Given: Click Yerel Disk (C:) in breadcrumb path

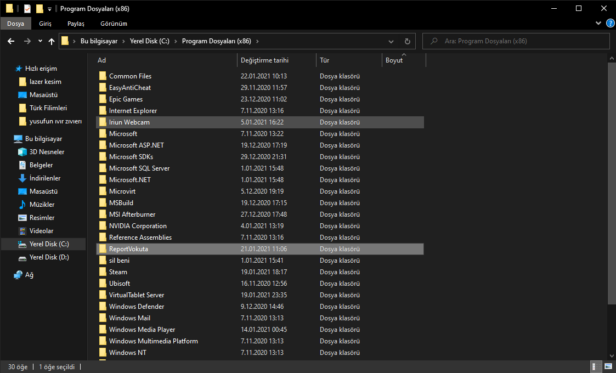Looking at the screenshot, I should click(x=149, y=41).
